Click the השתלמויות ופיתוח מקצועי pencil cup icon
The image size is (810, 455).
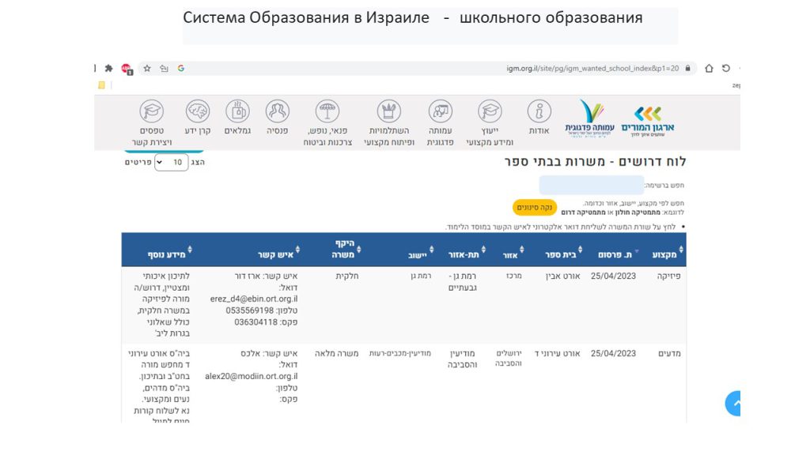[388, 112]
